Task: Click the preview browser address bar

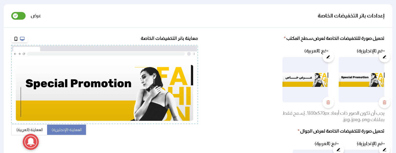Action: click(x=106, y=54)
